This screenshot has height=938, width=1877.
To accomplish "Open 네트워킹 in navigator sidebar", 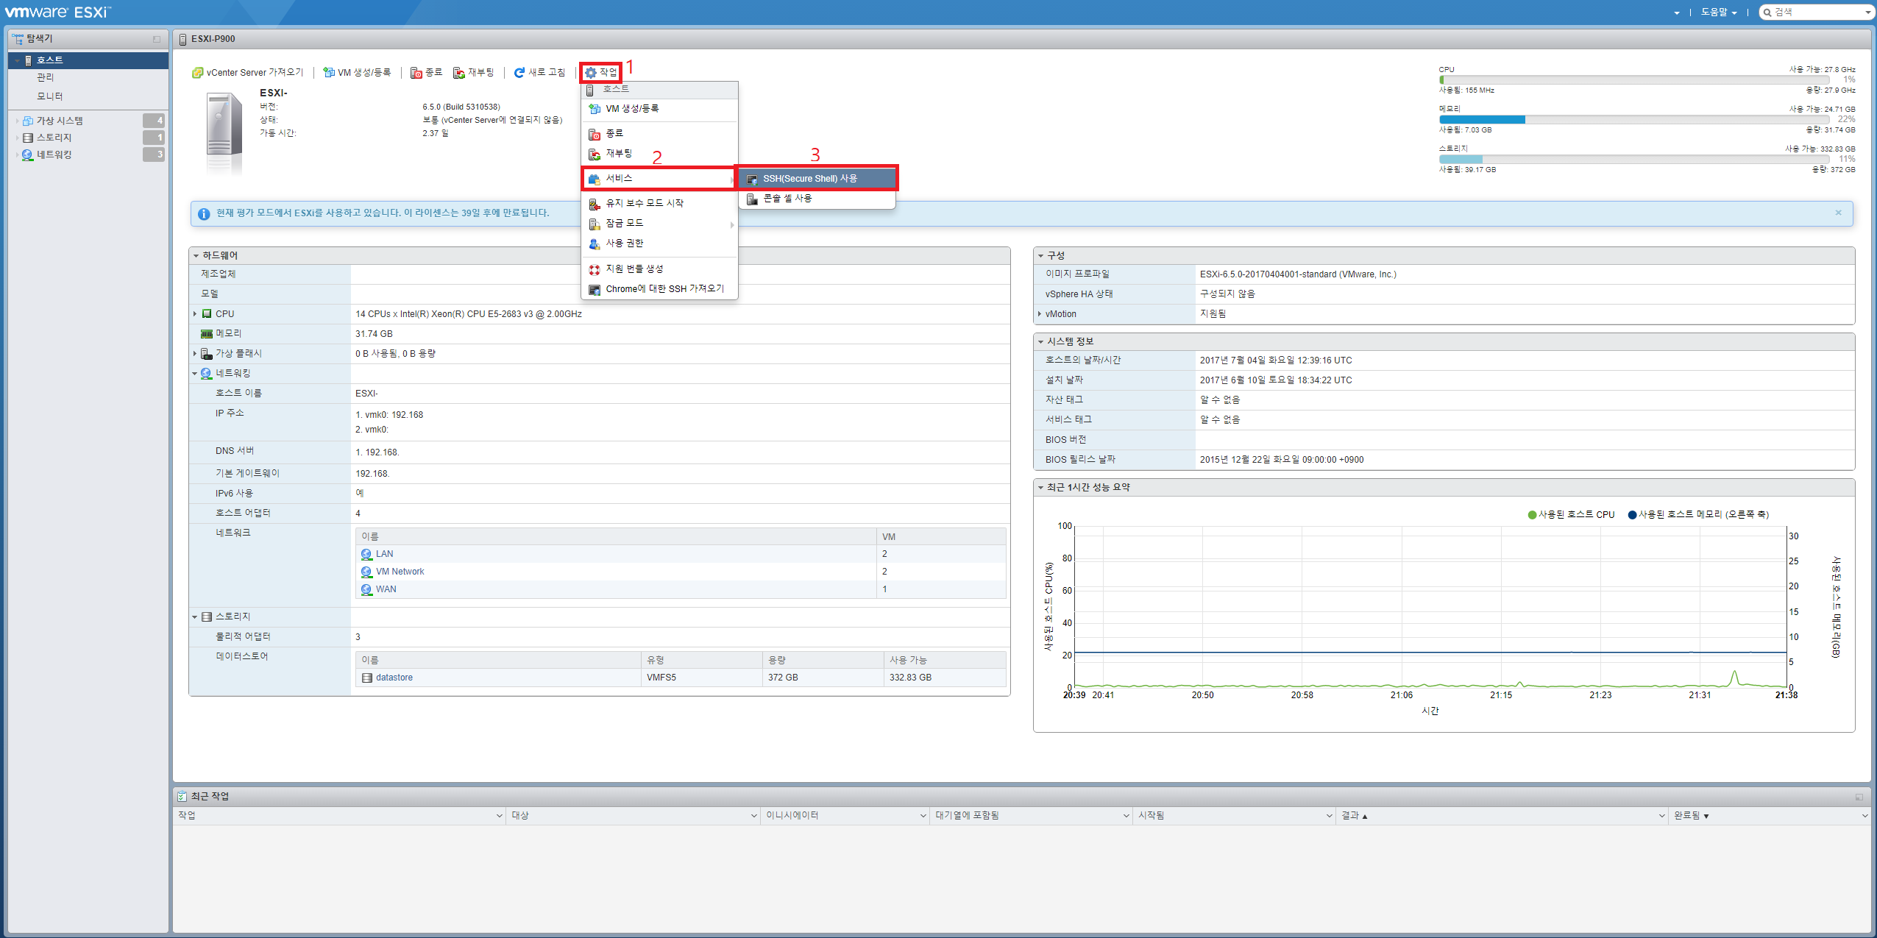I will coord(54,154).
